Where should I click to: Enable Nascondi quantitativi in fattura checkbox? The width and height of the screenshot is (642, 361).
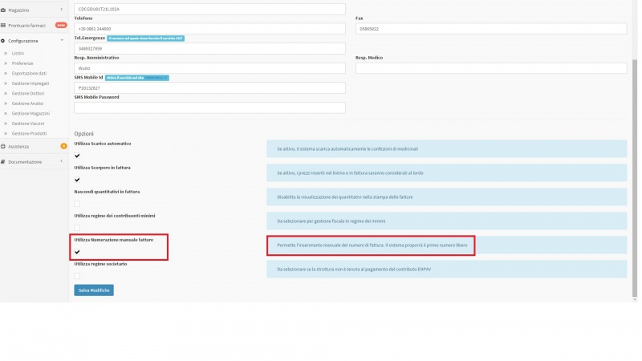(78, 204)
